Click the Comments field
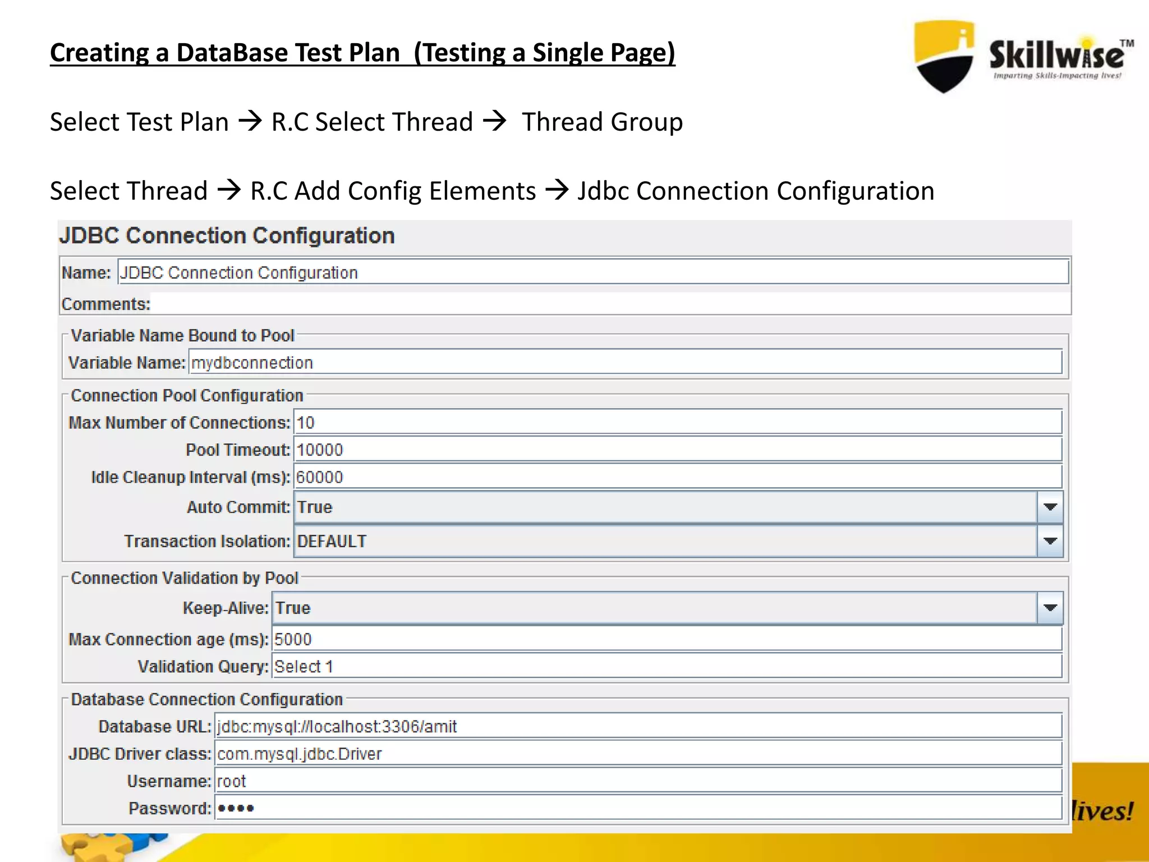Image resolution: width=1149 pixels, height=862 pixels. pyautogui.click(x=610, y=304)
